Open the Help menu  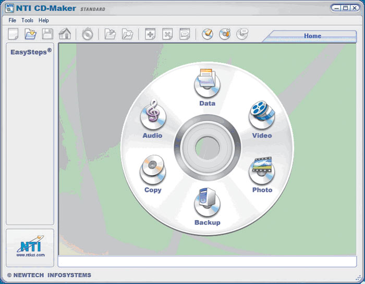pos(44,20)
